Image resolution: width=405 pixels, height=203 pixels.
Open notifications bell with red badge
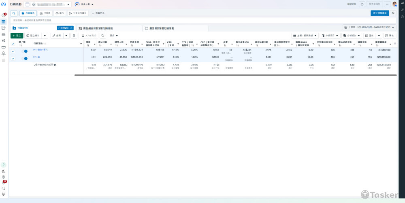point(3,182)
